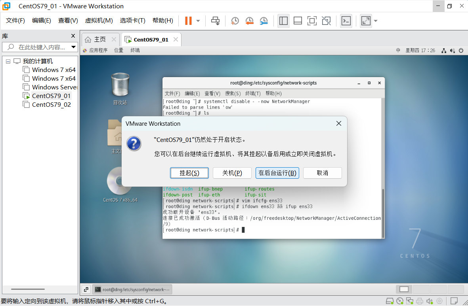Click the stretch guest display icon

366,21
